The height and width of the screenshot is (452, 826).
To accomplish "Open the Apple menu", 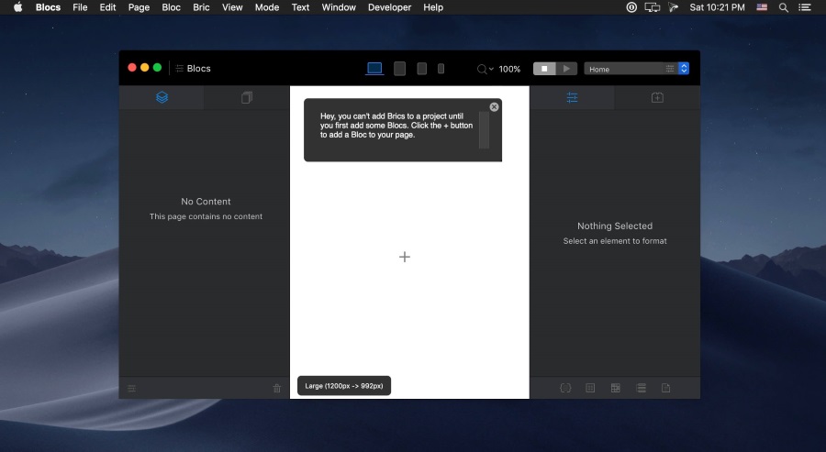I will tap(17, 7).
